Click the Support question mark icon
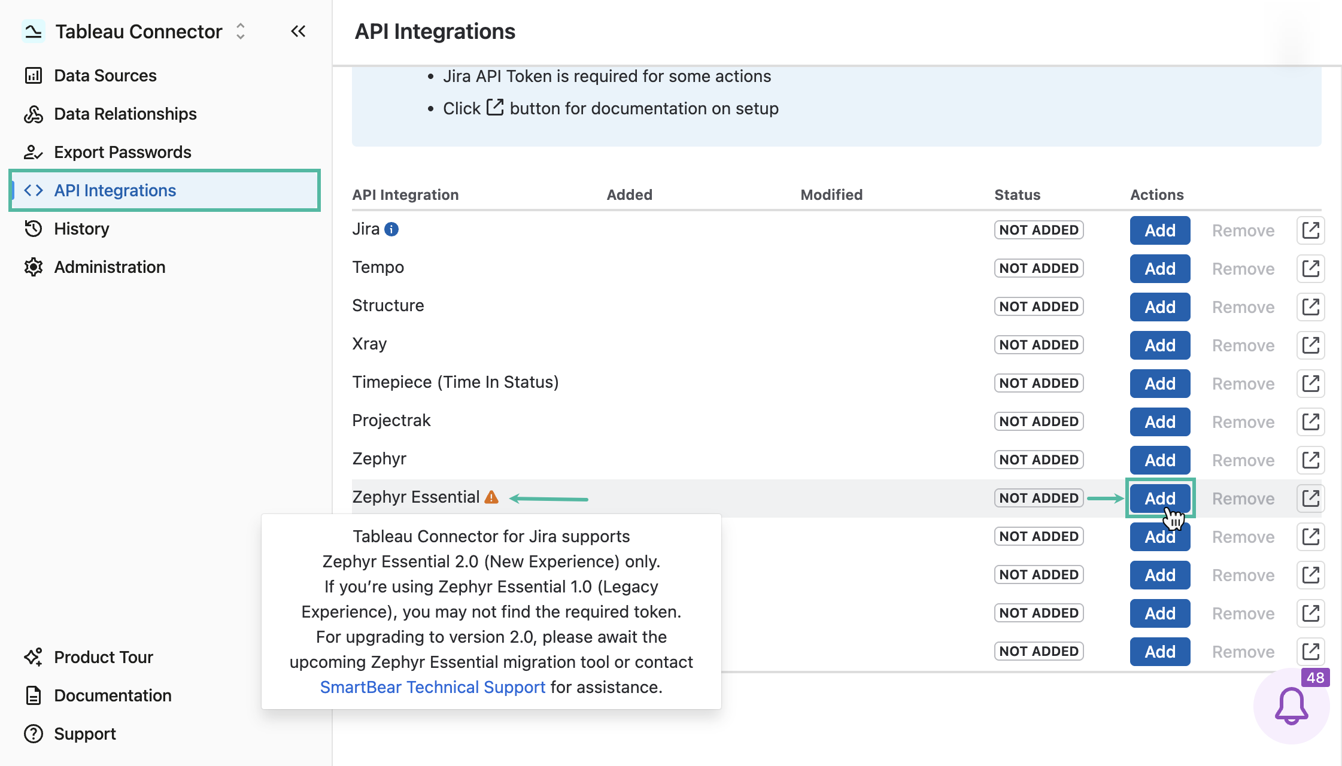 (x=34, y=734)
